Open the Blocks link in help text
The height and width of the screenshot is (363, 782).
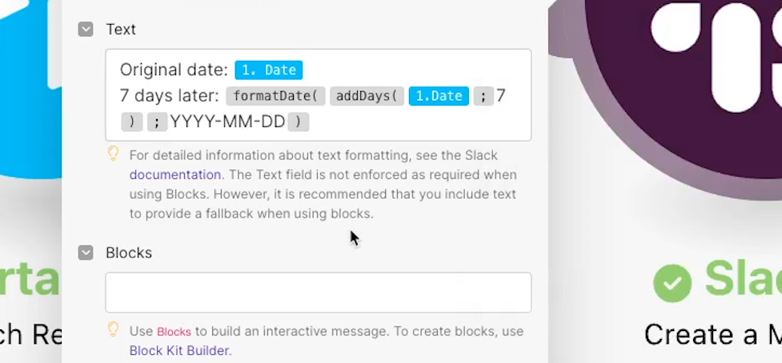pos(174,332)
